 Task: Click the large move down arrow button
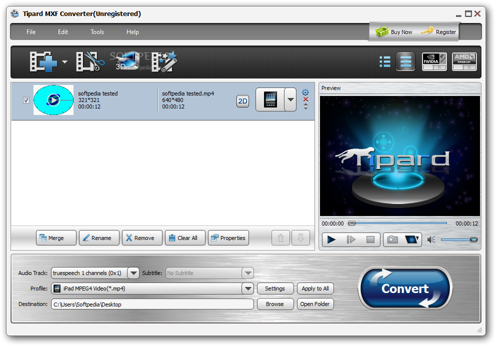click(300, 238)
